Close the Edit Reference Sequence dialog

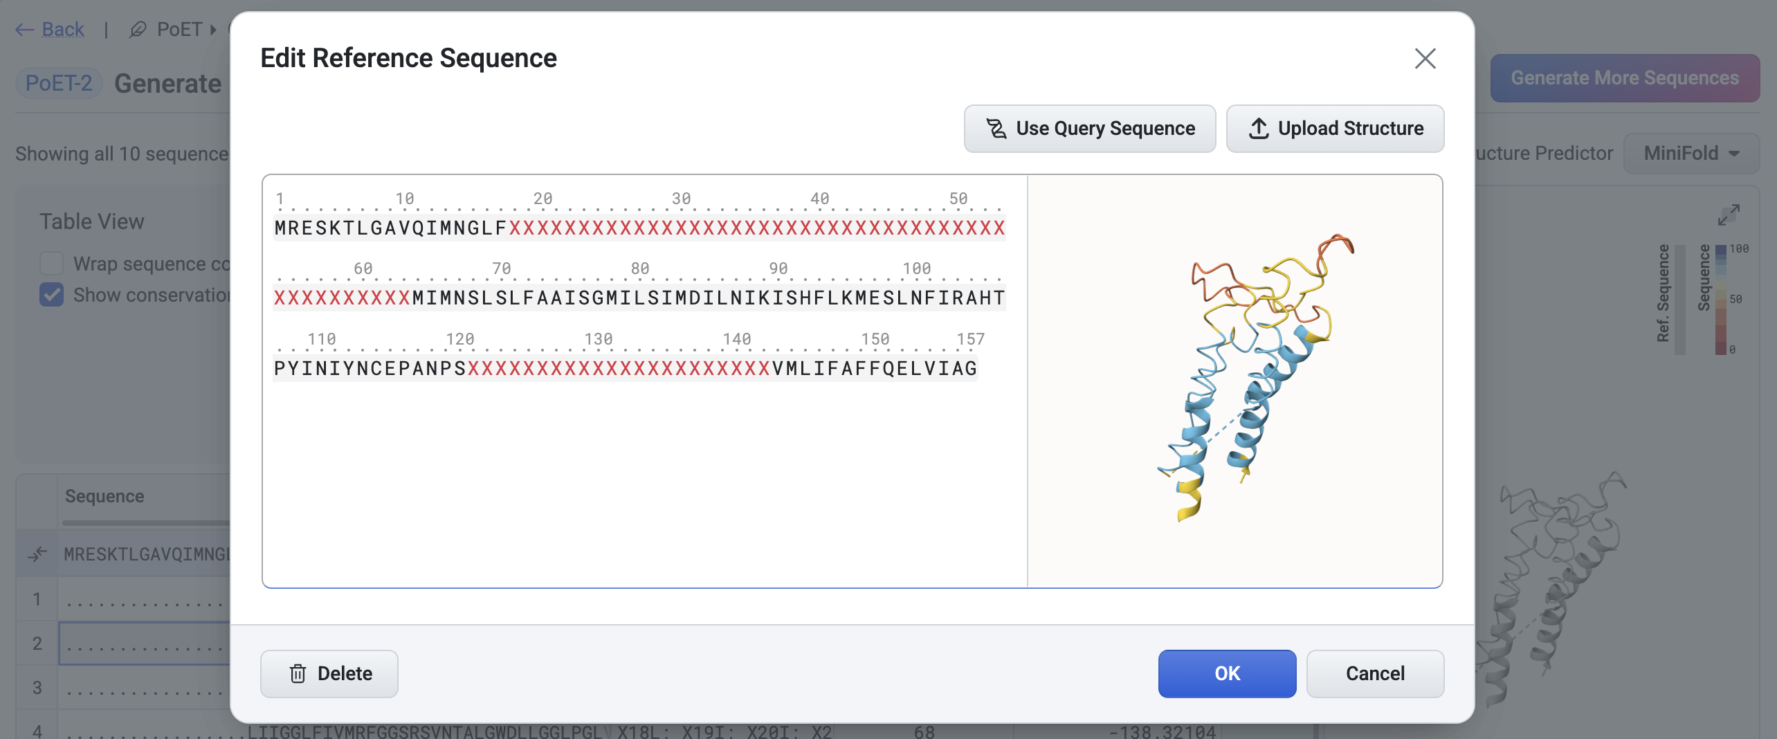pos(1425,59)
